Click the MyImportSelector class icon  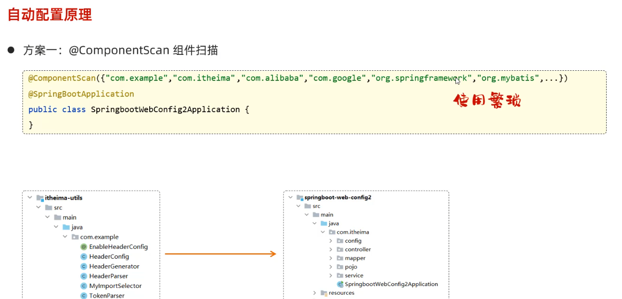(x=84, y=286)
